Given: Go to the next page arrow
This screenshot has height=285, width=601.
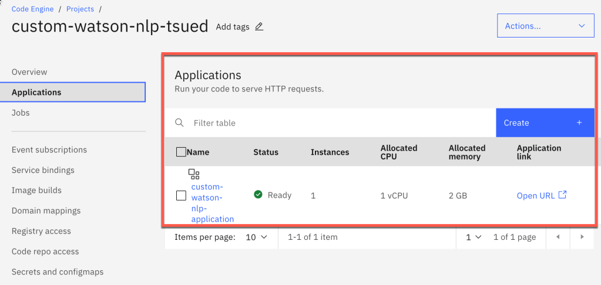Looking at the screenshot, I should pos(582,237).
